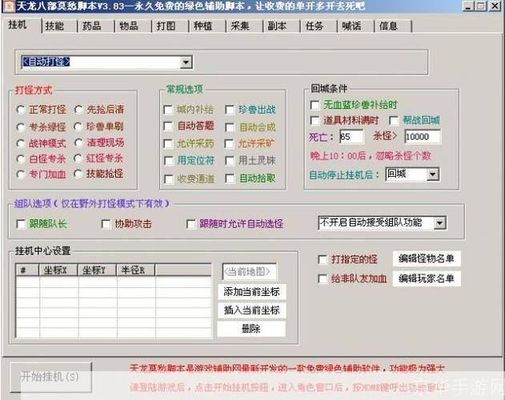Image resolution: width=505 pixels, height=400 pixels.
Task: Open 编辑玩家名单 editor
Action: [427, 278]
